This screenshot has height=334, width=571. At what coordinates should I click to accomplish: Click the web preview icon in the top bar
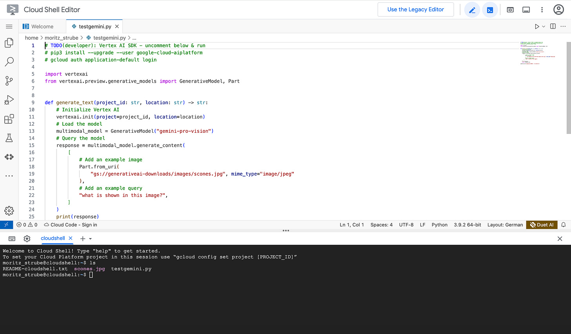(510, 10)
